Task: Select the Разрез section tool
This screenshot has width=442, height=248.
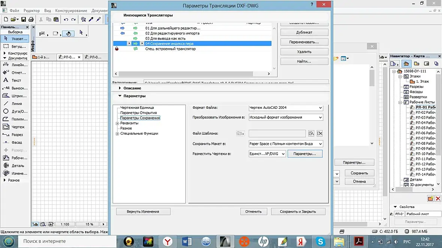Action: 15,135
